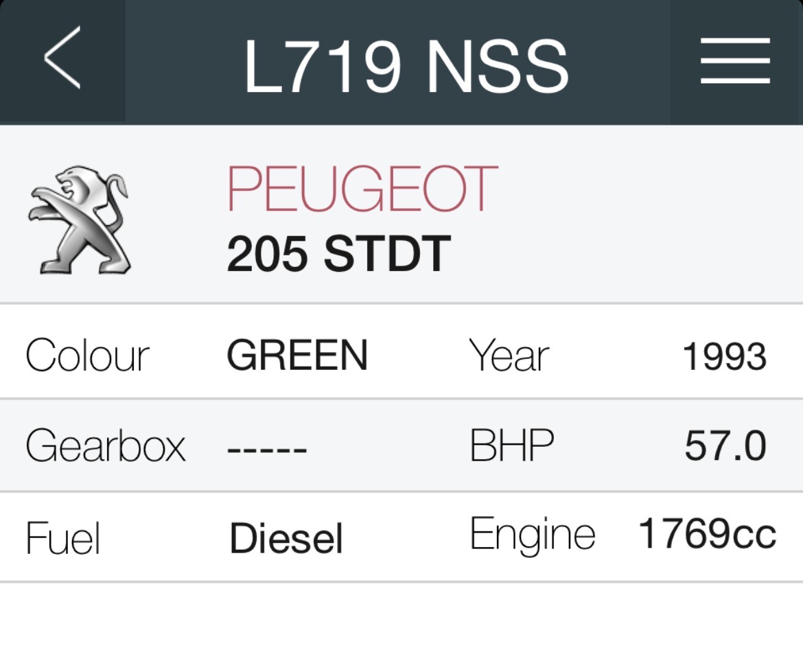The width and height of the screenshot is (803, 650).
Task: Select the Engine label
Action: (532, 534)
